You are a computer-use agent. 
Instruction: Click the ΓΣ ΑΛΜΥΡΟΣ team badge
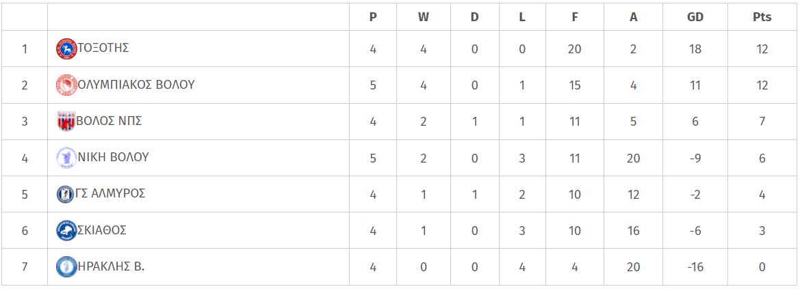pyautogui.click(x=65, y=194)
